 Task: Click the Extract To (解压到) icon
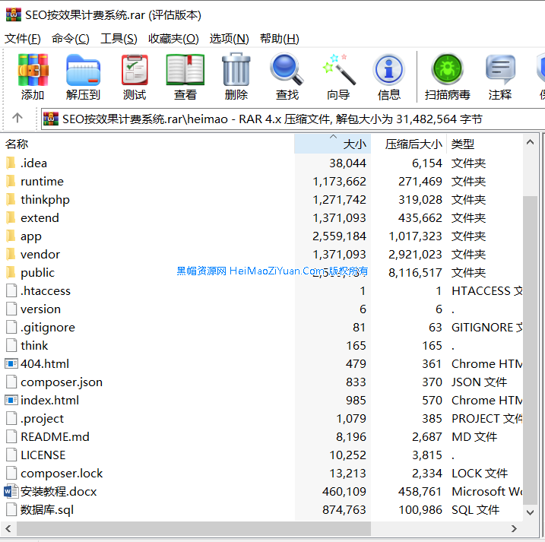tap(83, 77)
